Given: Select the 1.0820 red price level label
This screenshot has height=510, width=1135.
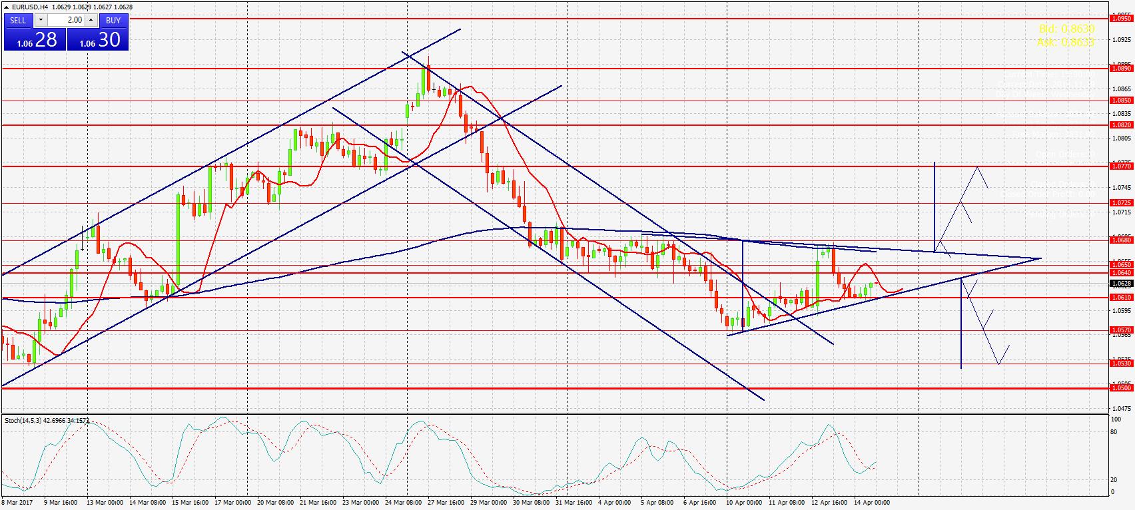Looking at the screenshot, I should [1121, 125].
